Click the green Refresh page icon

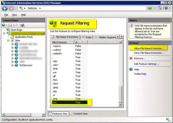click(x=150, y=8)
